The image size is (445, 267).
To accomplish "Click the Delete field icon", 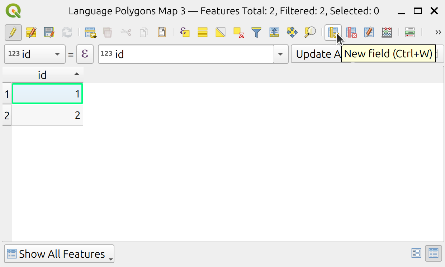I will [x=351, y=33].
